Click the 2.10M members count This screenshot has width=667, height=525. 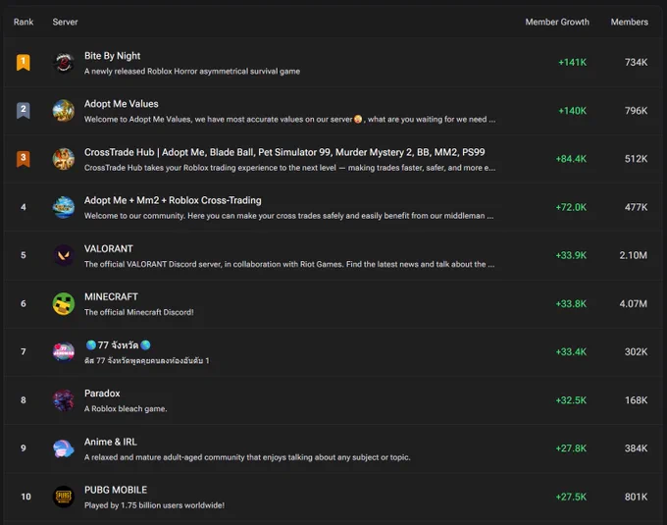634,255
